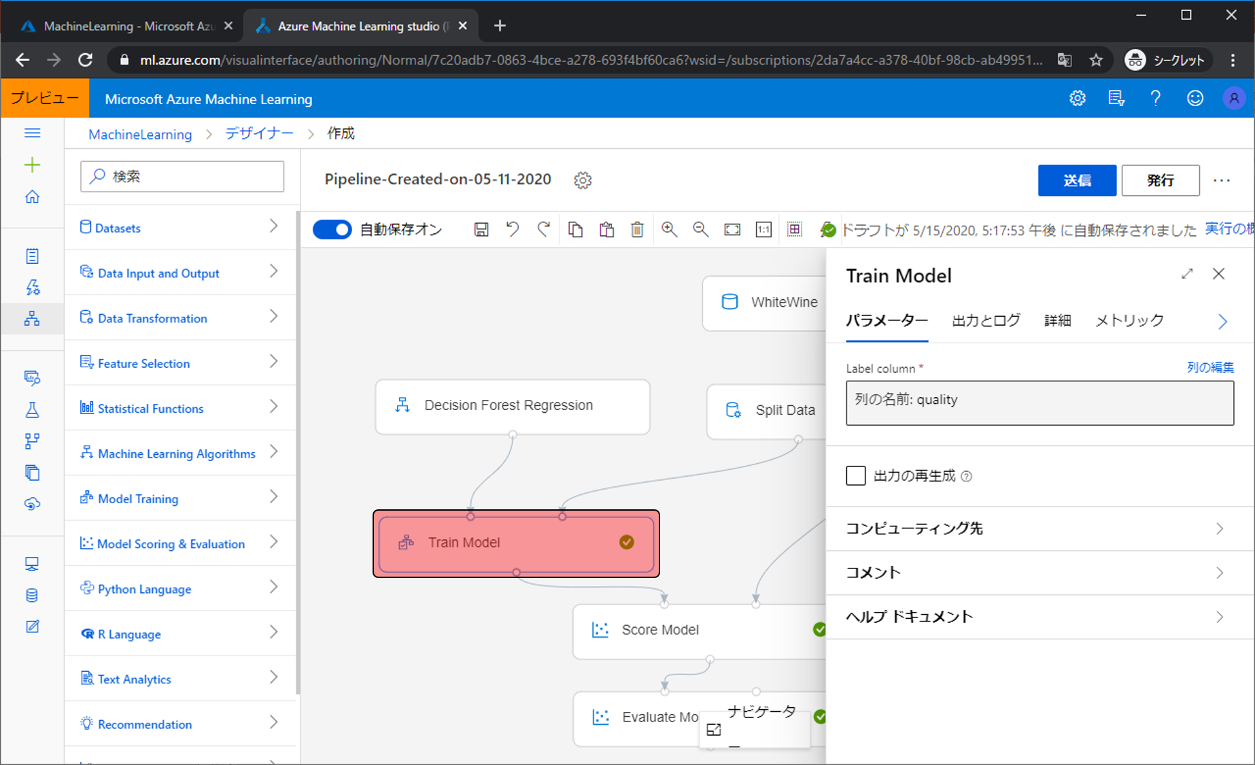The width and height of the screenshot is (1255, 765).
Task: Click the 列の編集 link
Action: pos(1209,367)
